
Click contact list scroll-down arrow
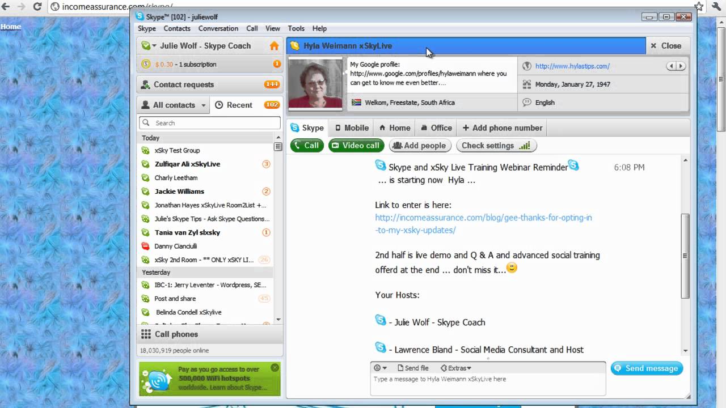278,320
